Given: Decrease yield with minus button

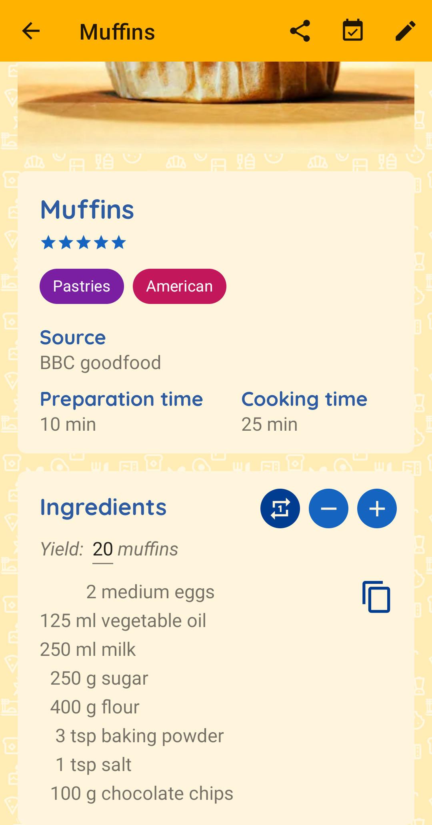Looking at the screenshot, I should (328, 508).
